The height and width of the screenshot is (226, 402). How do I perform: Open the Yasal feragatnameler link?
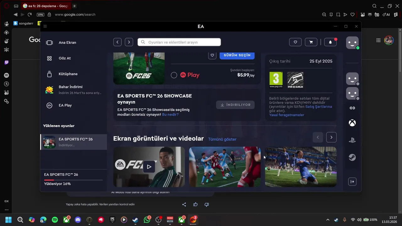[287, 115]
